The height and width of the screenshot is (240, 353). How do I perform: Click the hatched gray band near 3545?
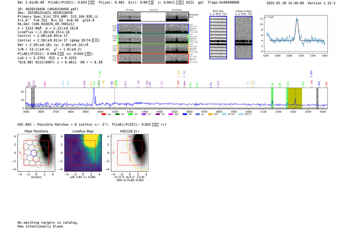click(33, 98)
